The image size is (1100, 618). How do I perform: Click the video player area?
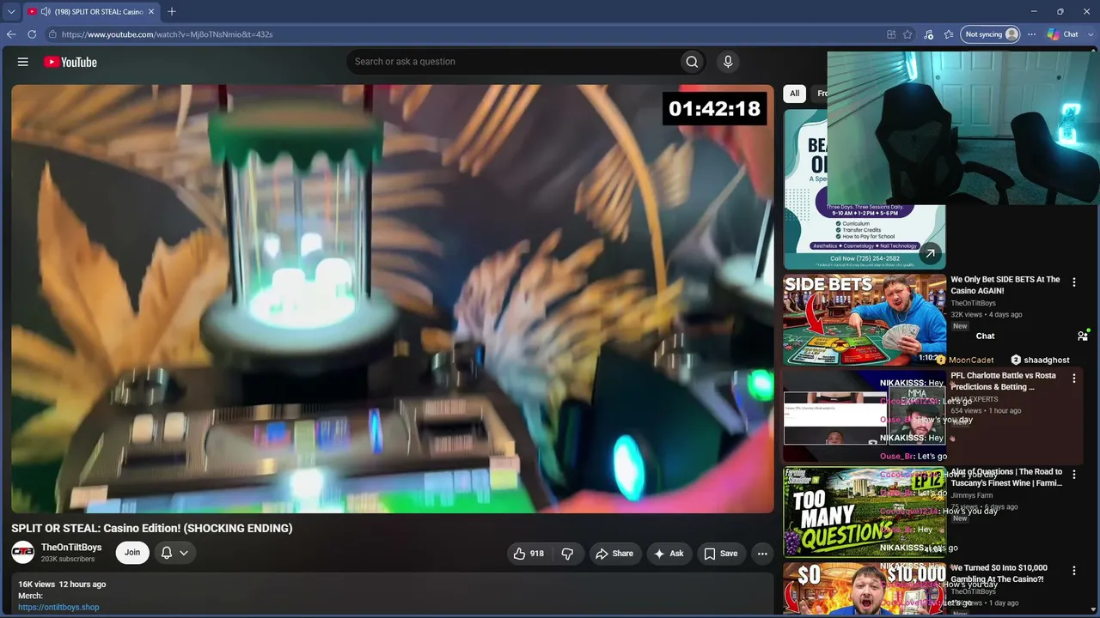pyautogui.click(x=393, y=299)
